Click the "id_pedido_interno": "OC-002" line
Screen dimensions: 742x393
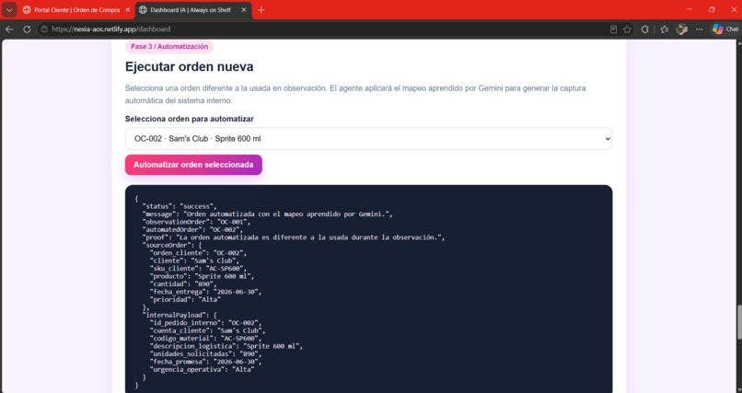point(206,323)
